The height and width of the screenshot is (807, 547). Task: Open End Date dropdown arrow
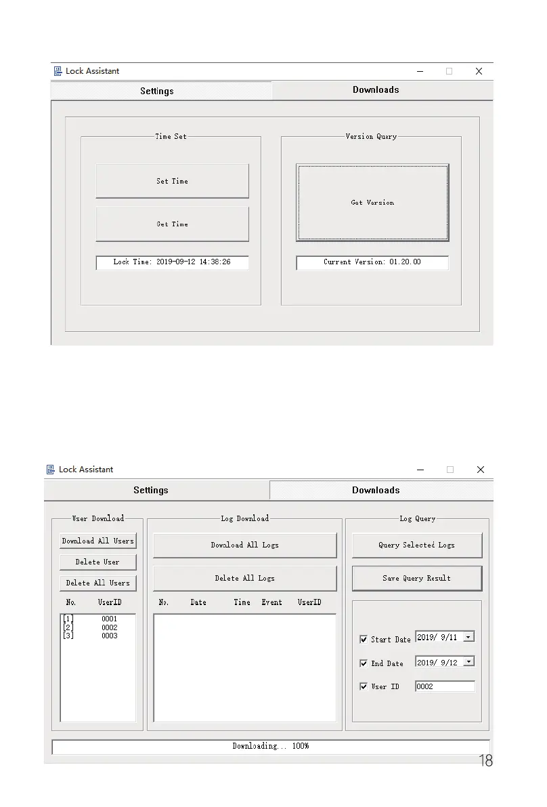[x=469, y=662]
